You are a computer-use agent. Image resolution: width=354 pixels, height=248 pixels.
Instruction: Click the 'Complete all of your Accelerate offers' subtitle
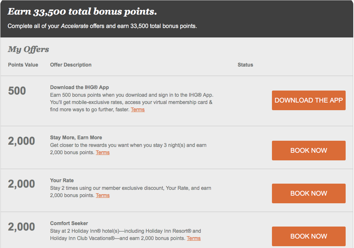pyautogui.click(x=102, y=26)
